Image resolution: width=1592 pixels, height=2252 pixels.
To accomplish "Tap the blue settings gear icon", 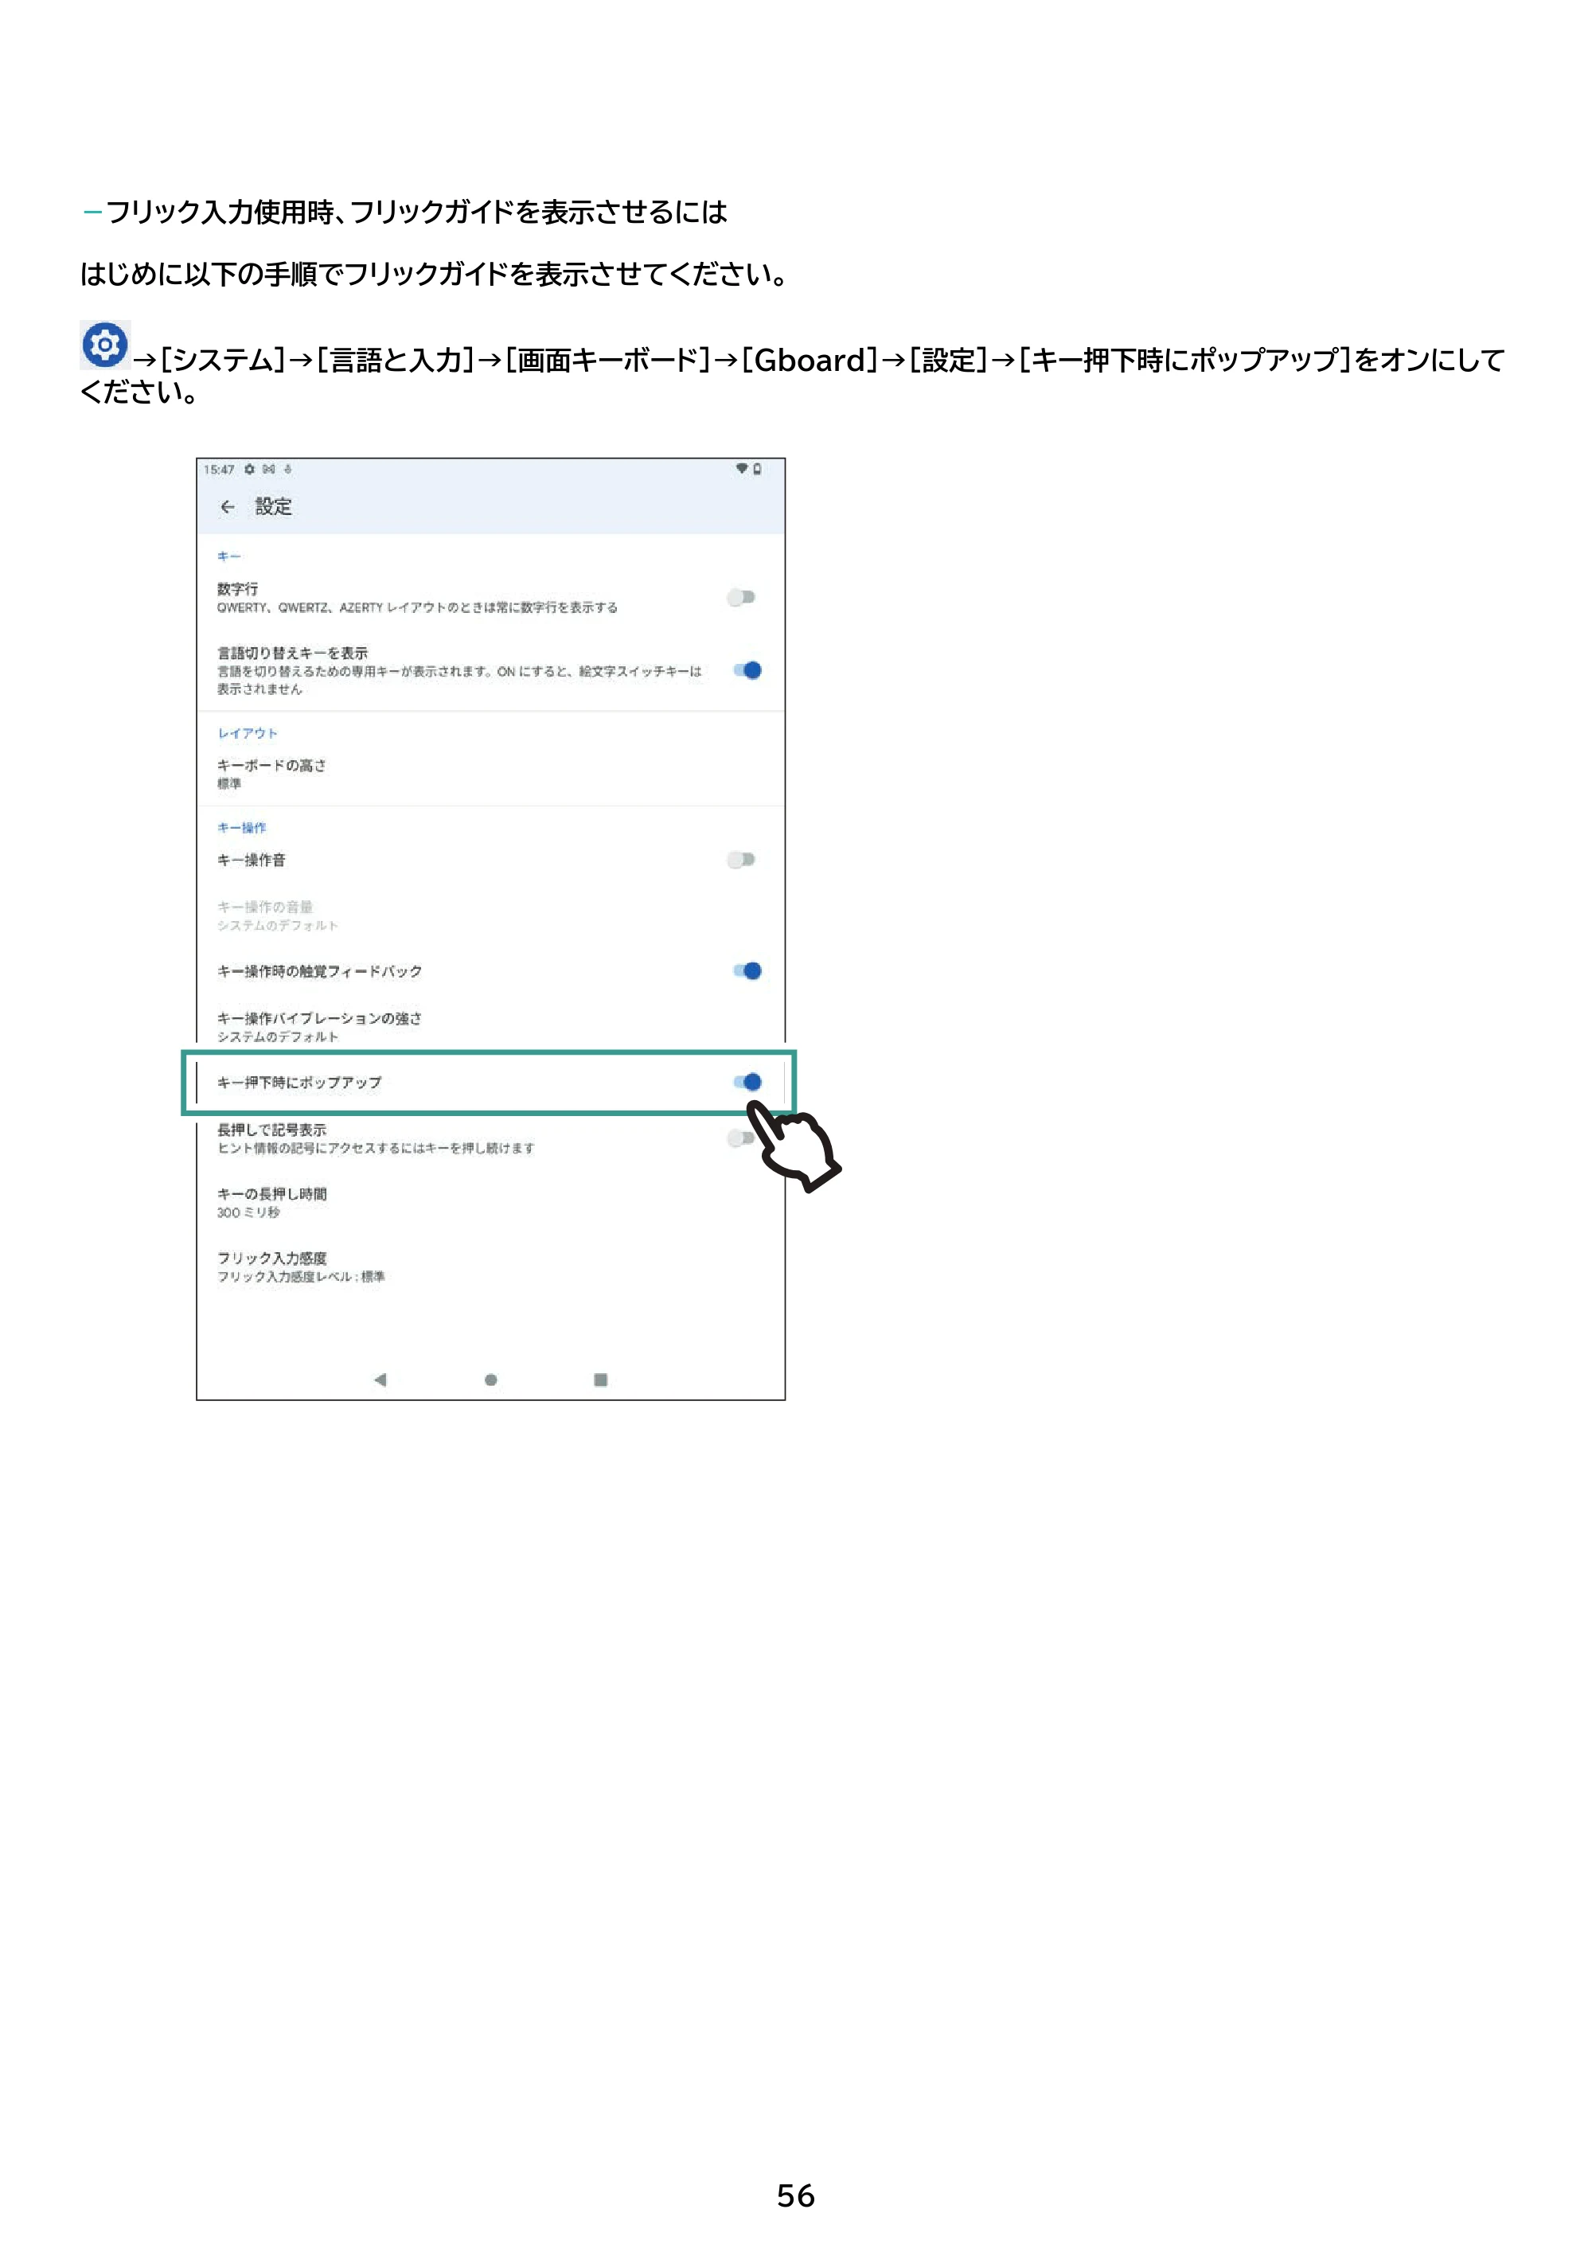I will (x=105, y=345).
